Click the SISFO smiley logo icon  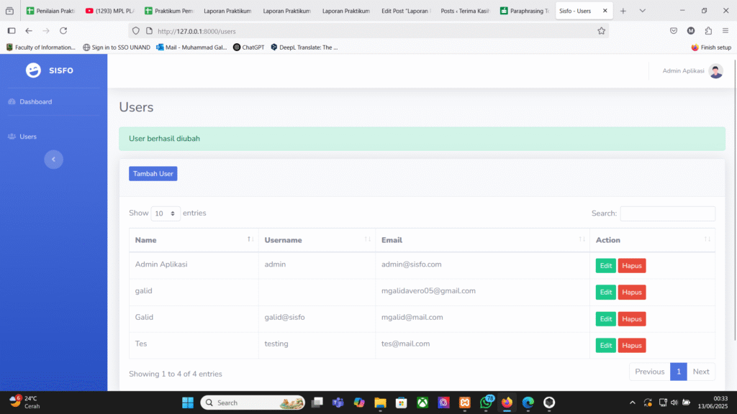[33, 70]
